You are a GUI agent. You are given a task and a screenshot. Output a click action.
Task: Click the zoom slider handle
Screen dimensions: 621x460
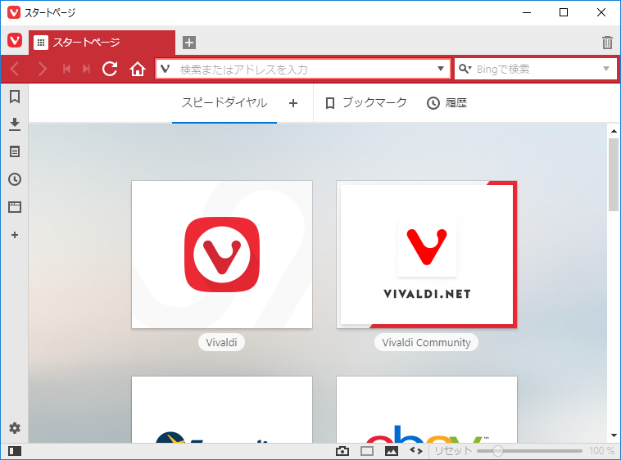pos(498,451)
